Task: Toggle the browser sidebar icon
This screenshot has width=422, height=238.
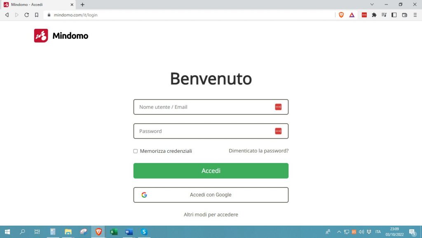Action: pyautogui.click(x=394, y=14)
